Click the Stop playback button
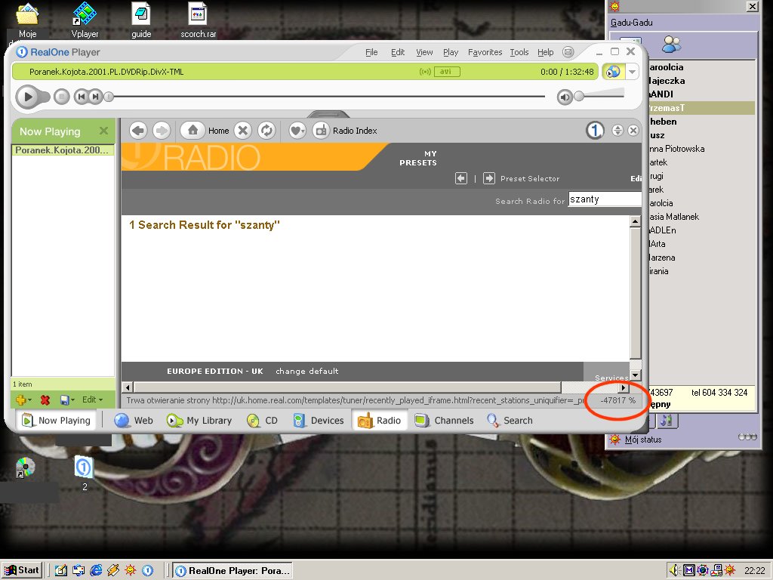Viewport: 773px width, 580px height. click(62, 97)
